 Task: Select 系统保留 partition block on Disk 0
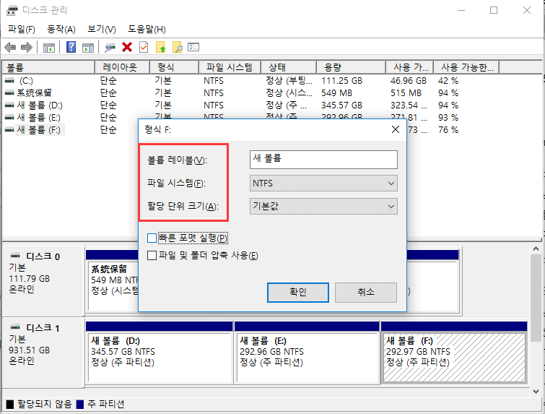(x=113, y=285)
